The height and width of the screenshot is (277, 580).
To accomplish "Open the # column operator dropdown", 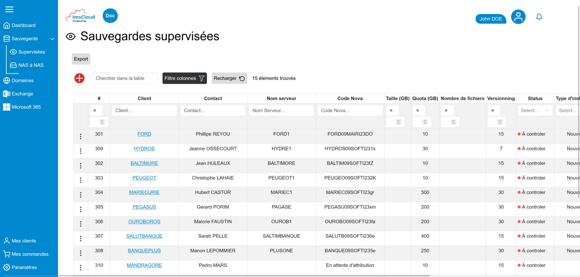I will coord(96,111).
